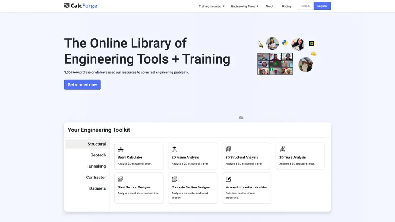Open the GitHub button in navbar
Viewport: 395px width, 222px height.
(305, 6)
